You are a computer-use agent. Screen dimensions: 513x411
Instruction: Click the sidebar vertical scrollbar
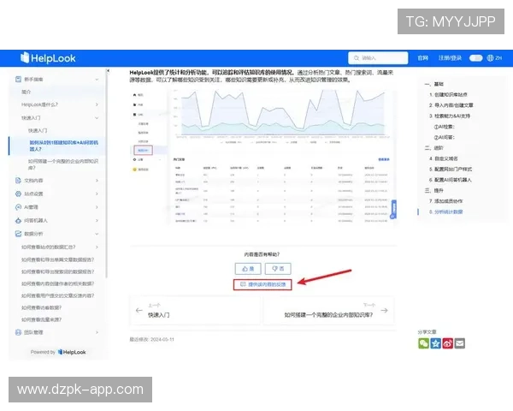tap(107, 174)
